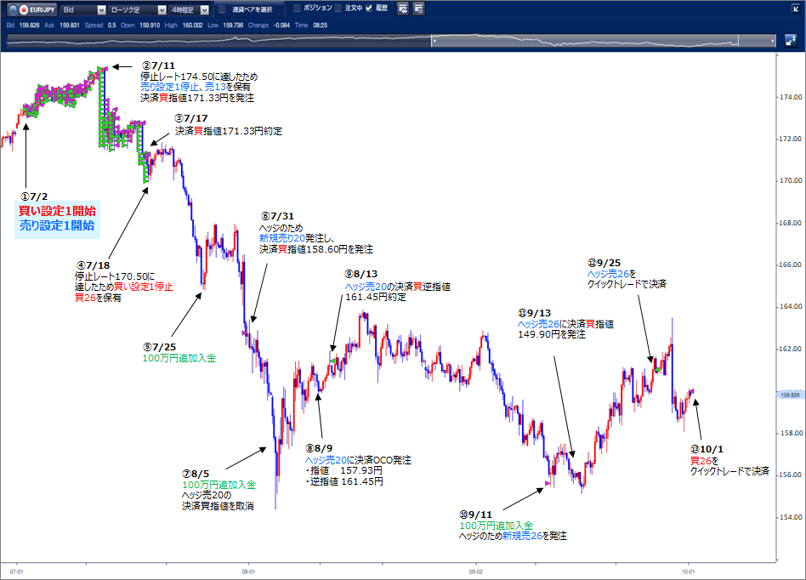The image size is (806, 580).
Task: Toggle the 注文中 checkbox
Action: (x=338, y=8)
